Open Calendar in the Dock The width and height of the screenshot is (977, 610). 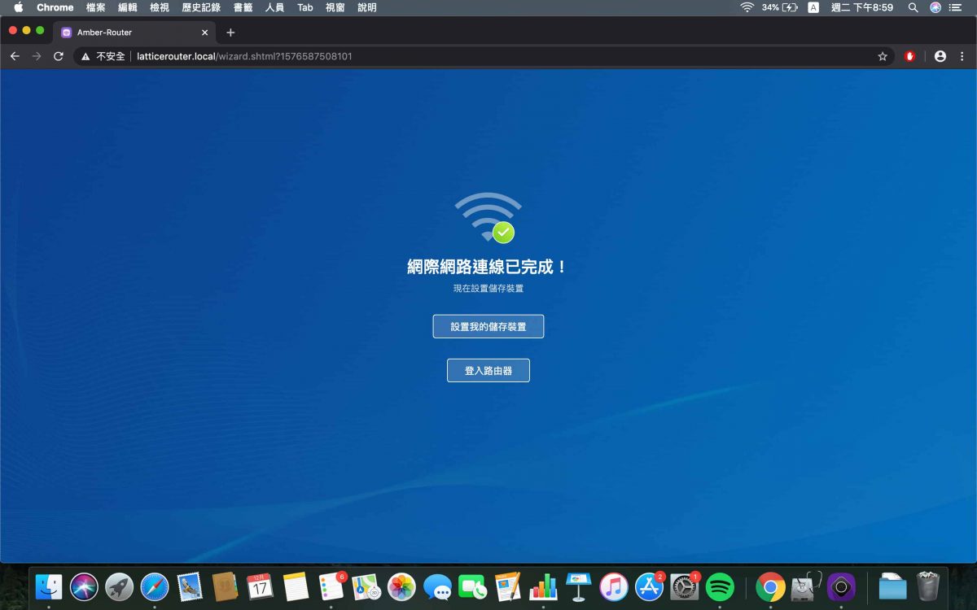[260, 586]
